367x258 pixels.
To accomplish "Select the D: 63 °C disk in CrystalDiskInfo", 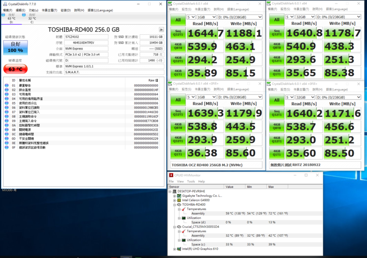I will coord(11,18).
